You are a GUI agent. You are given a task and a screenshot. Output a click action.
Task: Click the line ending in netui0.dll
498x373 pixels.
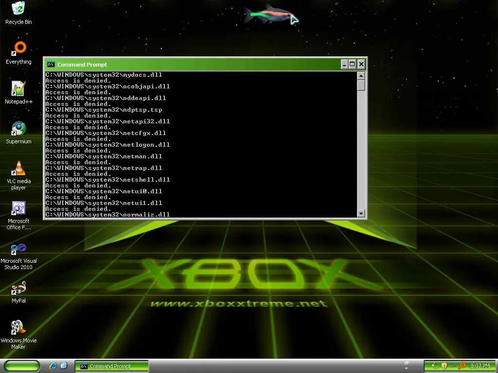(x=104, y=191)
